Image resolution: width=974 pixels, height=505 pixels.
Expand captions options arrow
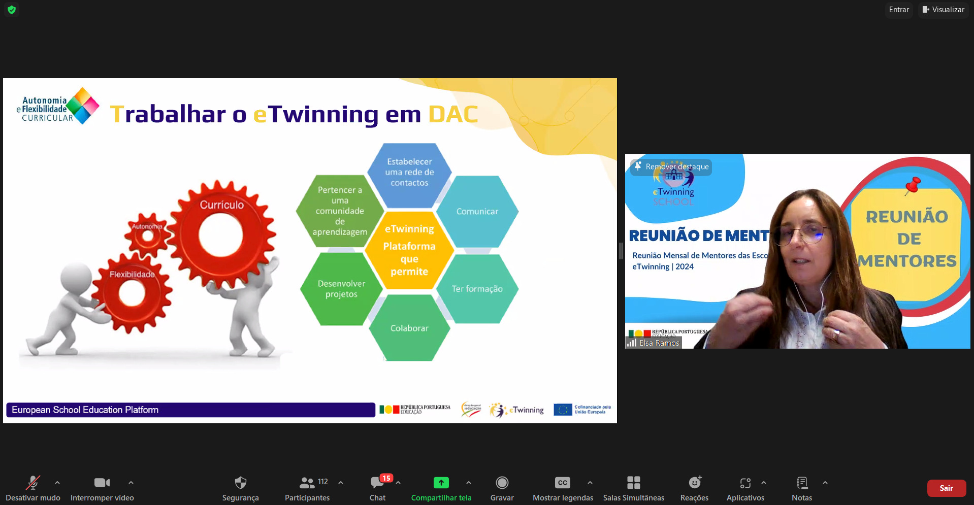coord(590,483)
